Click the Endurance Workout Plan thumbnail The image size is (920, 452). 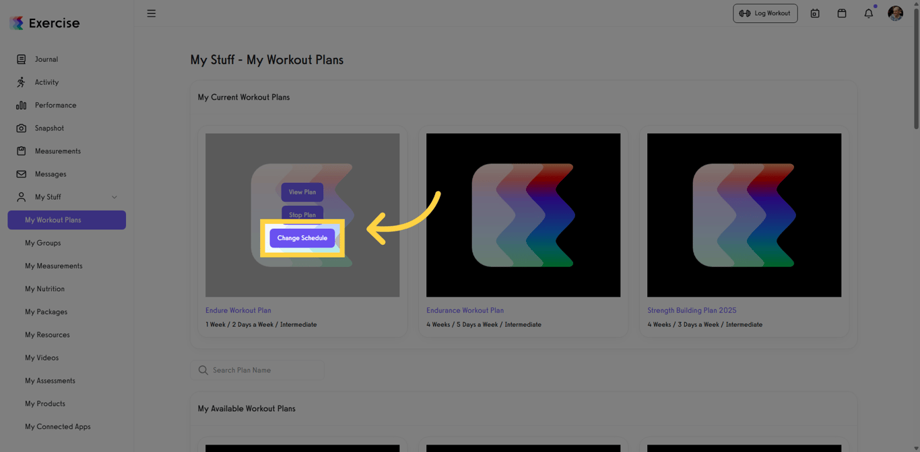pyautogui.click(x=523, y=215)
